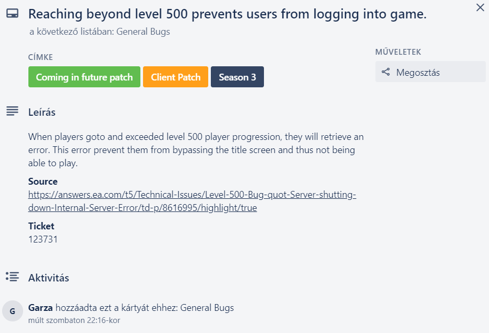The width and height of the screenshot is (489, 333).
Task: Open the General Bugs list link under title
Action: click(143, 32)
